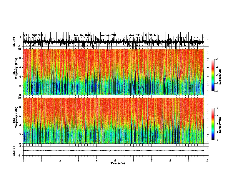
Task: Click time axis tick label '4'
Action: pos(97,161)
